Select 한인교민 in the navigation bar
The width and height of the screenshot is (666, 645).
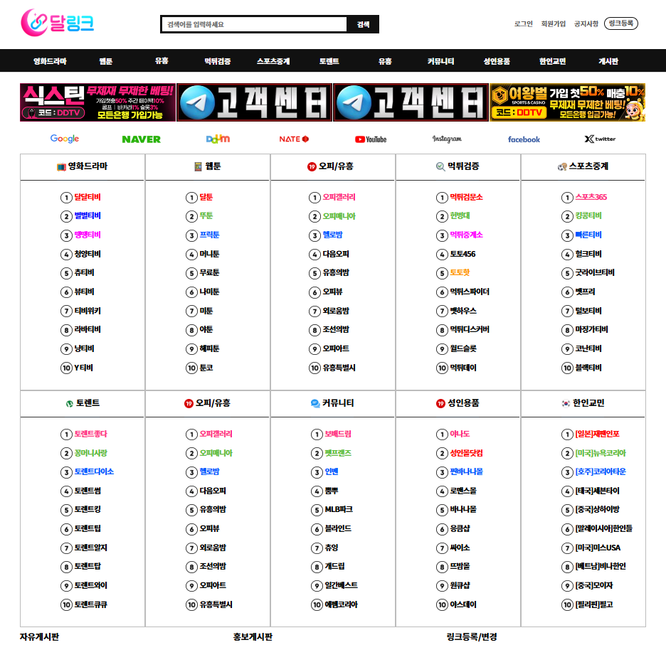(x=552, y=61)
